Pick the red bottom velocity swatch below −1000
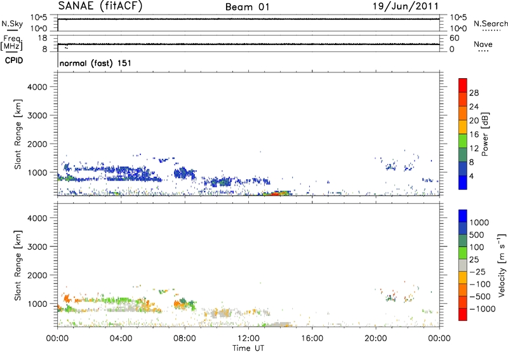Screen dimensions: 508x352 463,315
